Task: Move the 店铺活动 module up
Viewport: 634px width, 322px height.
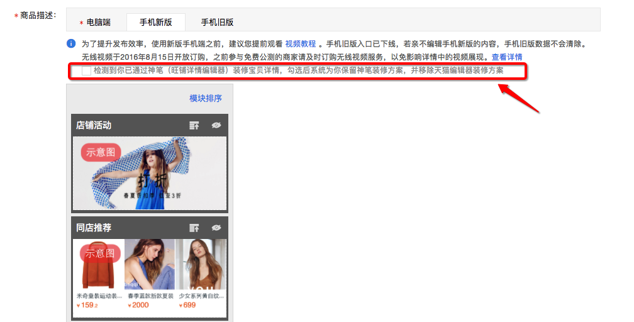Action: click(x=194, y=125)
